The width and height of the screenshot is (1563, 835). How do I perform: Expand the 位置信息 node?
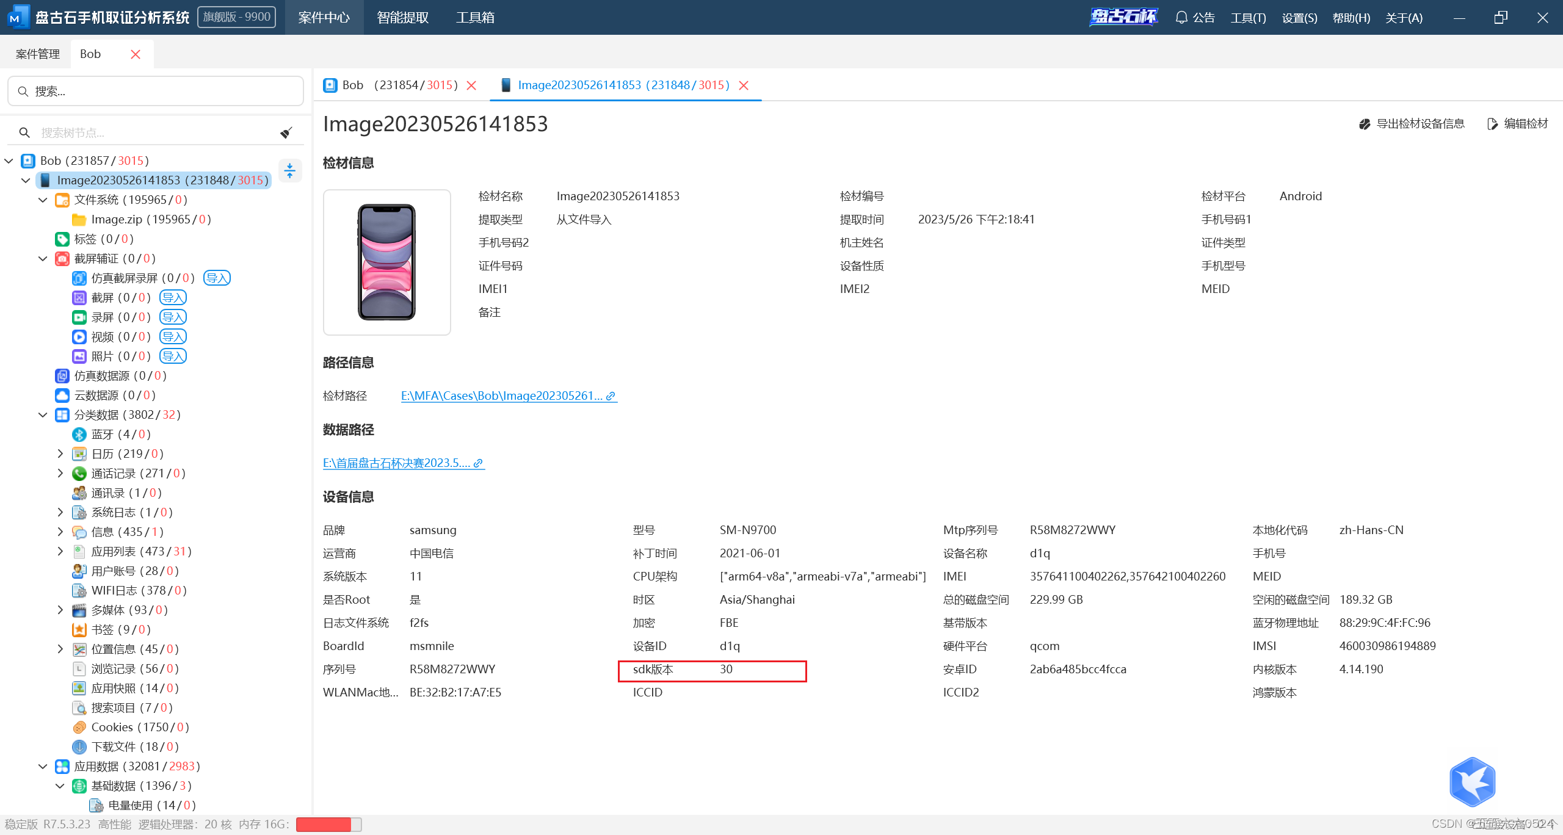[60, 649]
